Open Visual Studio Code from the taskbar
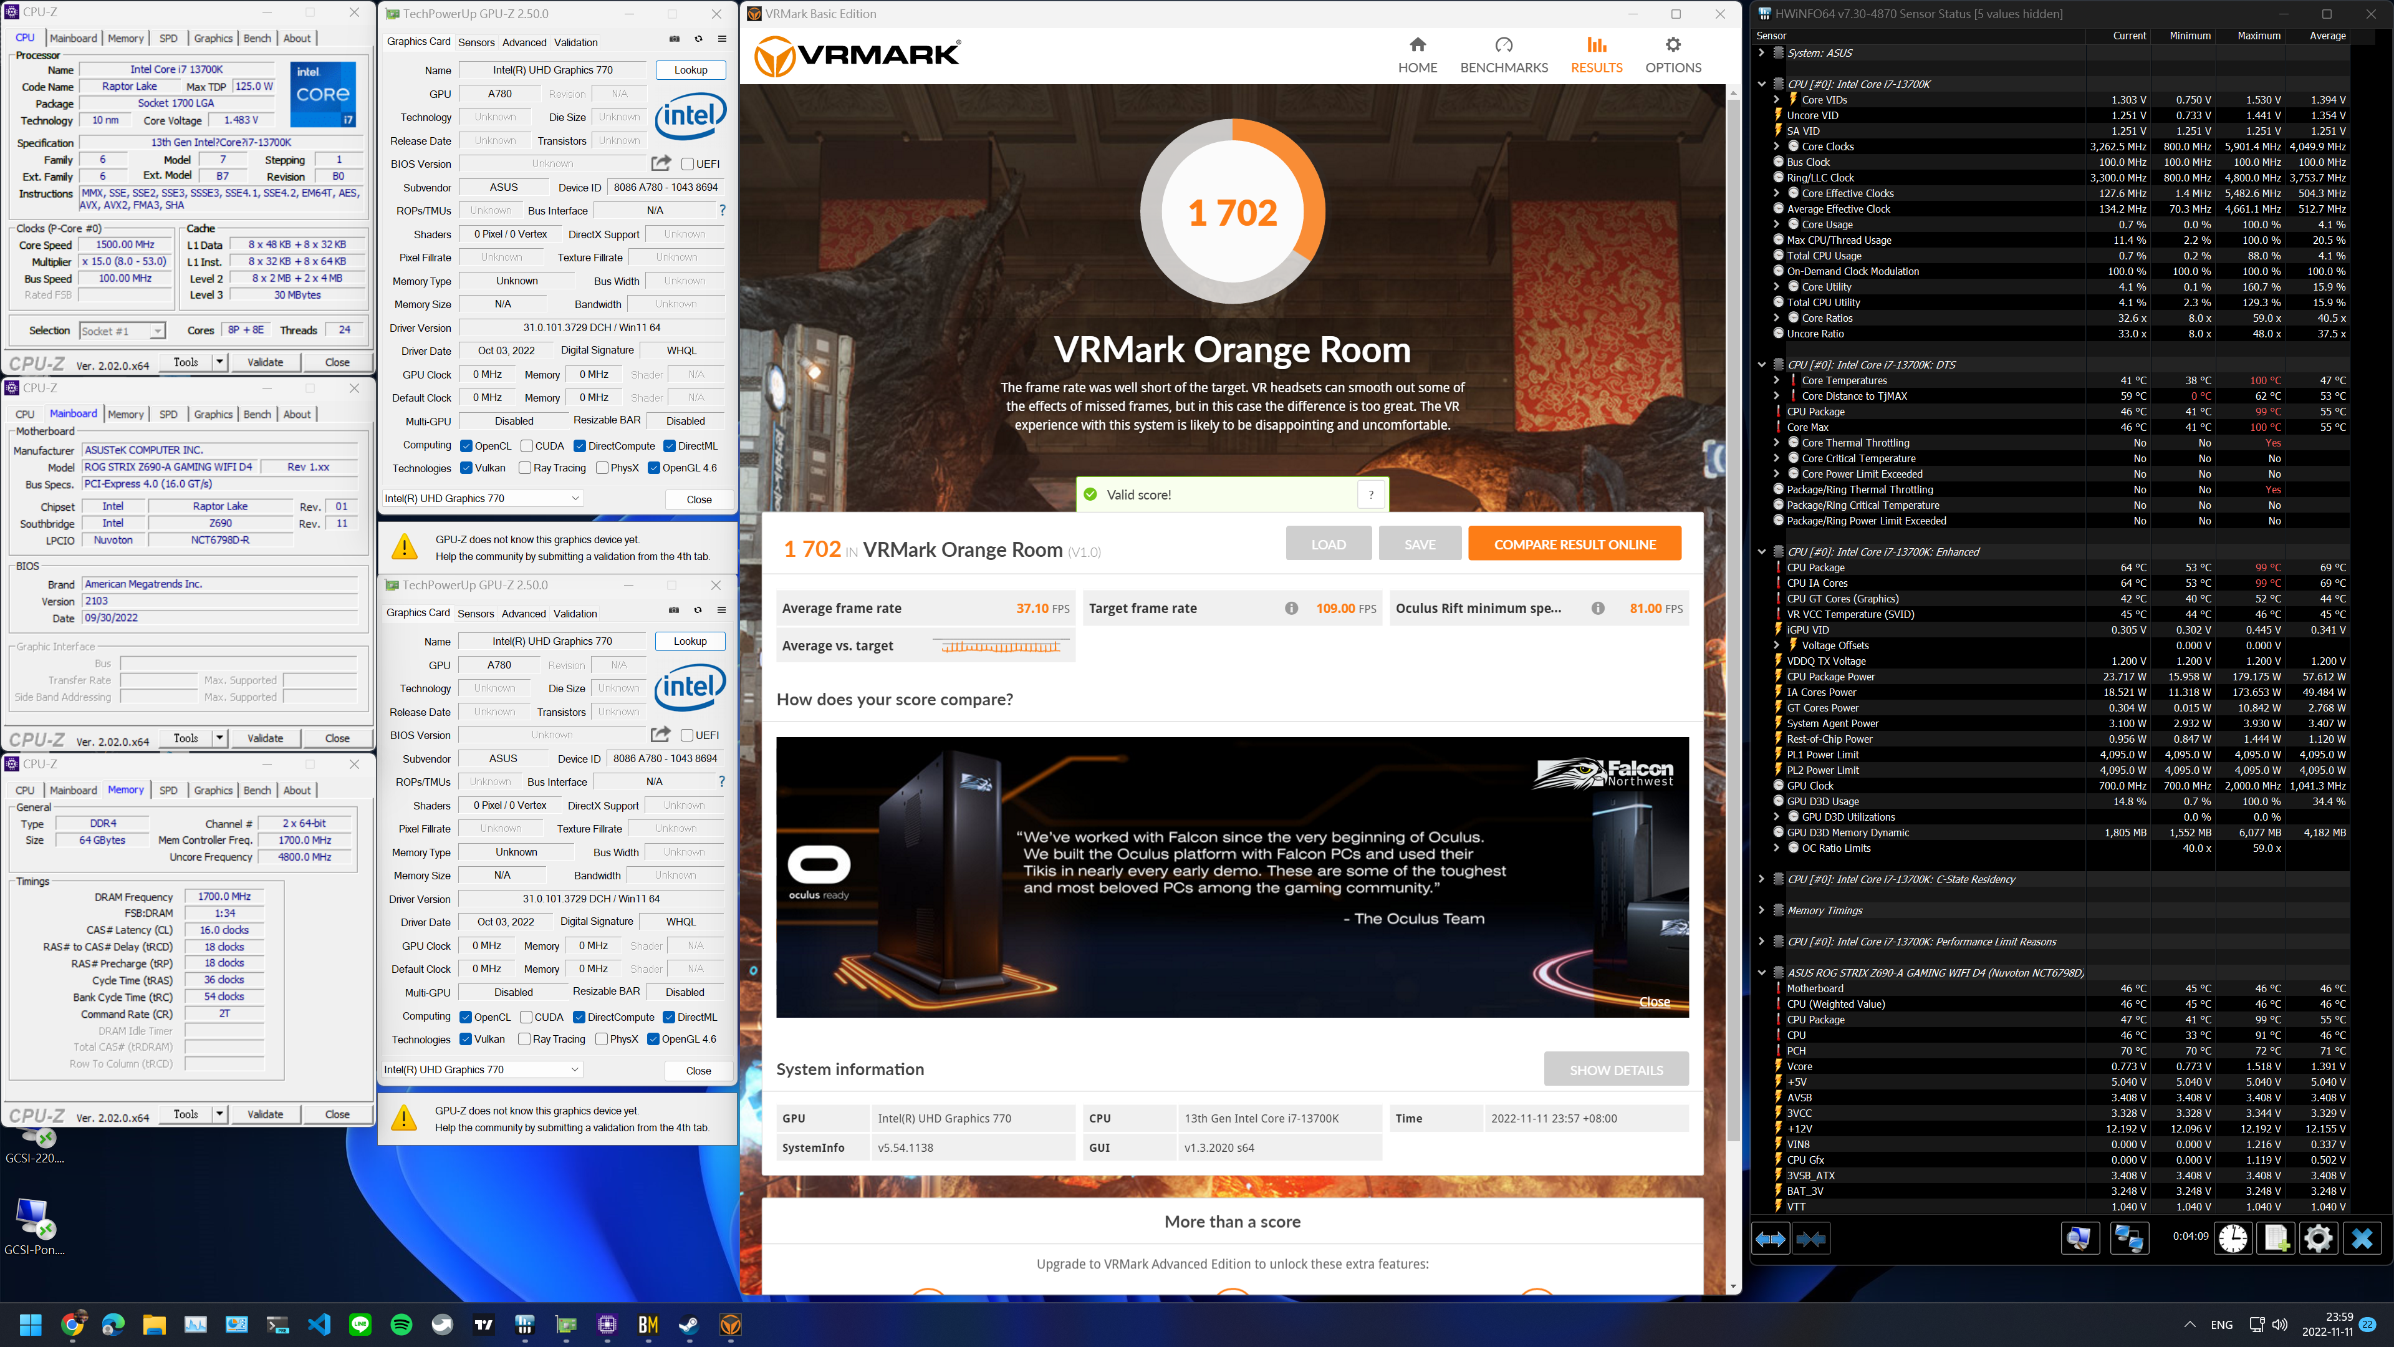Screen dimensions: 2394x1347 pyautogui.click(x=319, y=1325)
